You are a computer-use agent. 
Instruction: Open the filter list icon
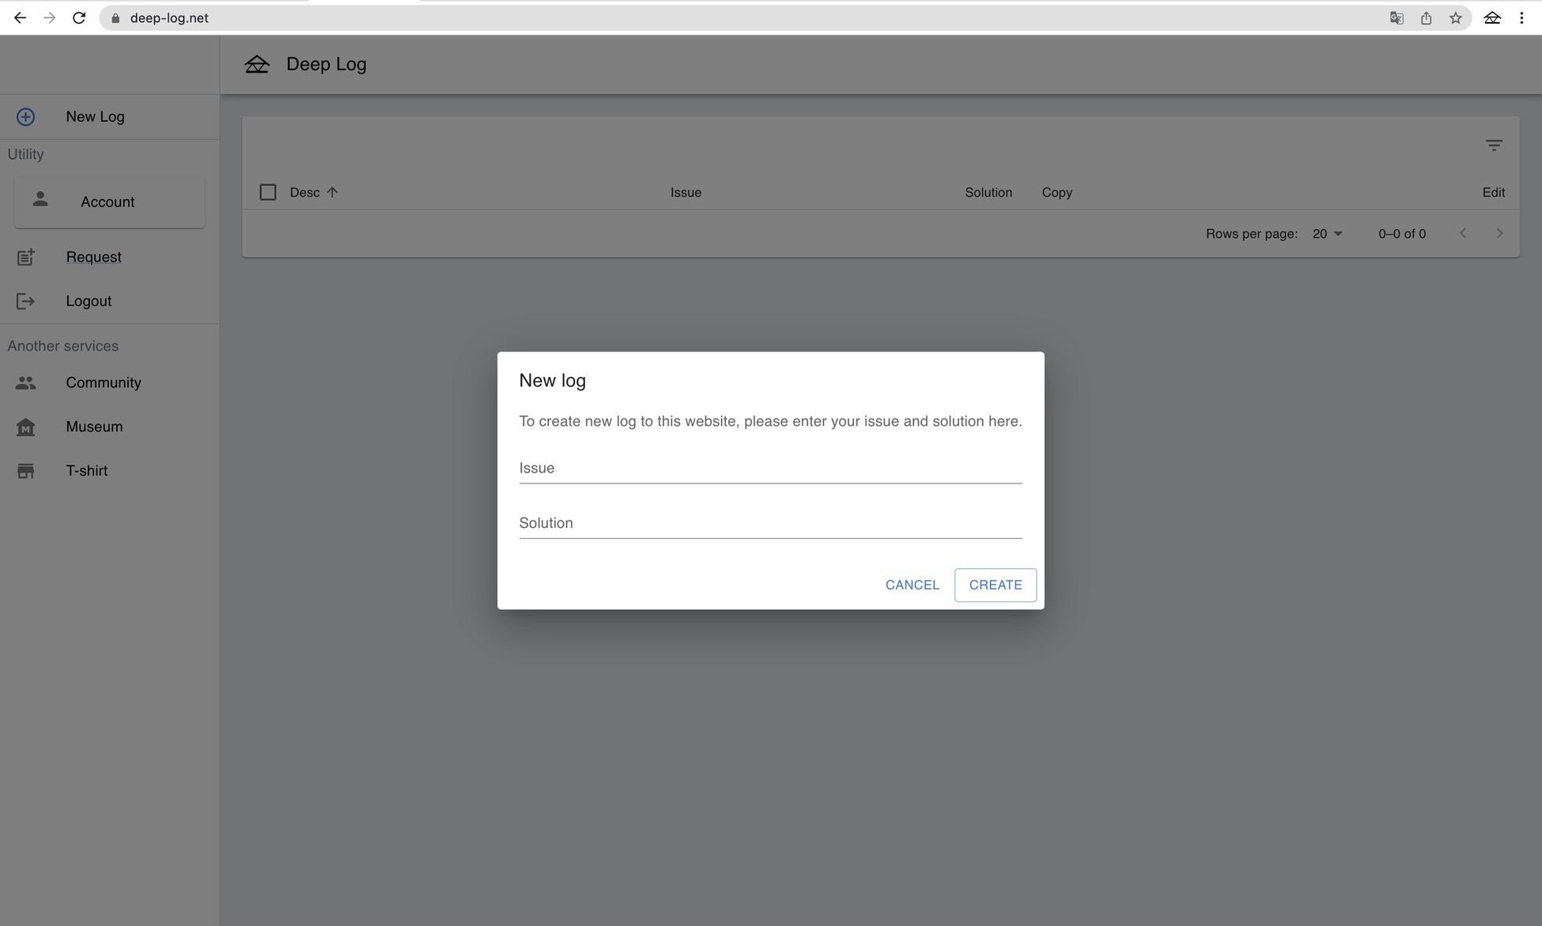coord(1493,145)
